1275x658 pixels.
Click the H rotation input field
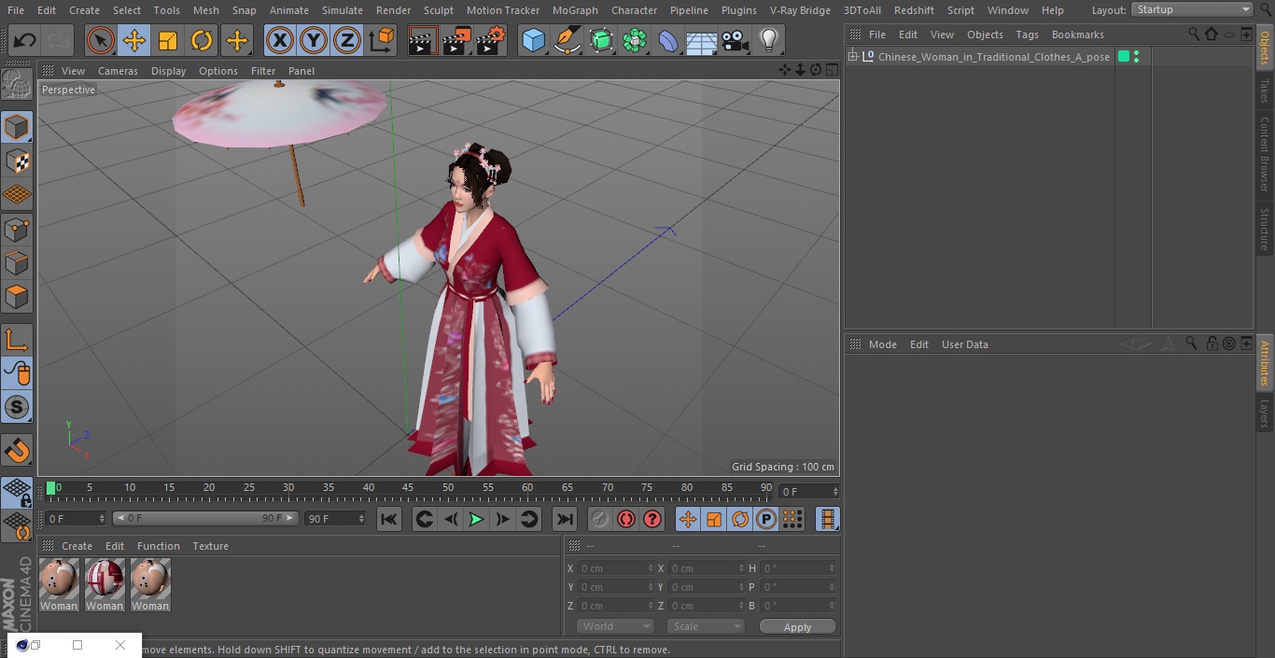point(799,568)
